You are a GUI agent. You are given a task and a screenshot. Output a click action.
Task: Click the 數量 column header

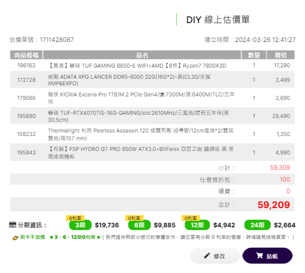[254, 55]
